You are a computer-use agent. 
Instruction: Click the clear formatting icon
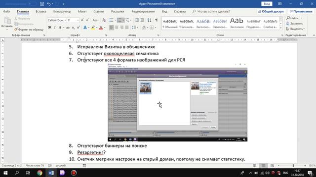104,20
